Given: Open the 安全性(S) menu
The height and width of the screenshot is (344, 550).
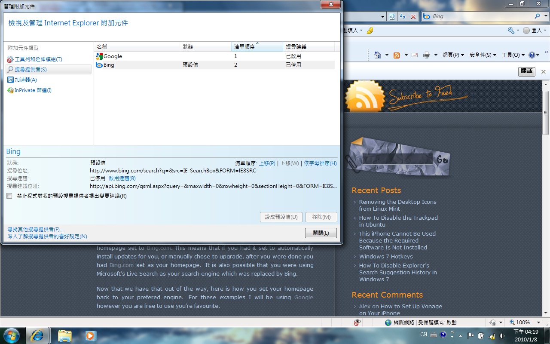Looking at the screenshot, I should (x=483, y=55).
